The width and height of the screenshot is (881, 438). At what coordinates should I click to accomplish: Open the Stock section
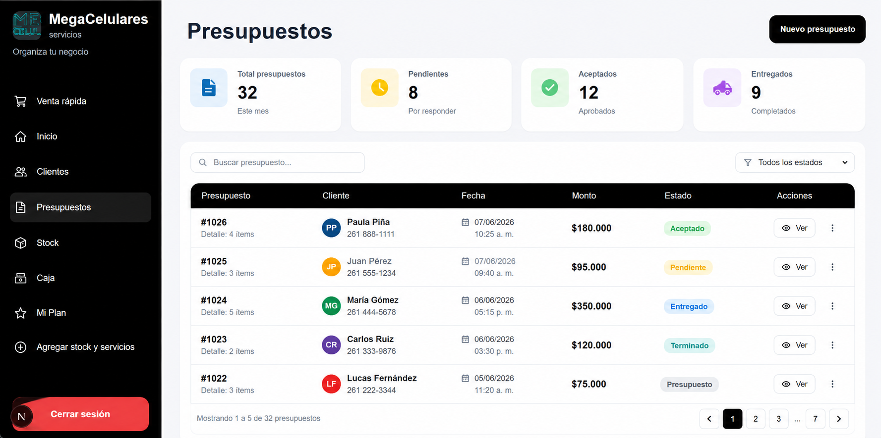point(80,243)
